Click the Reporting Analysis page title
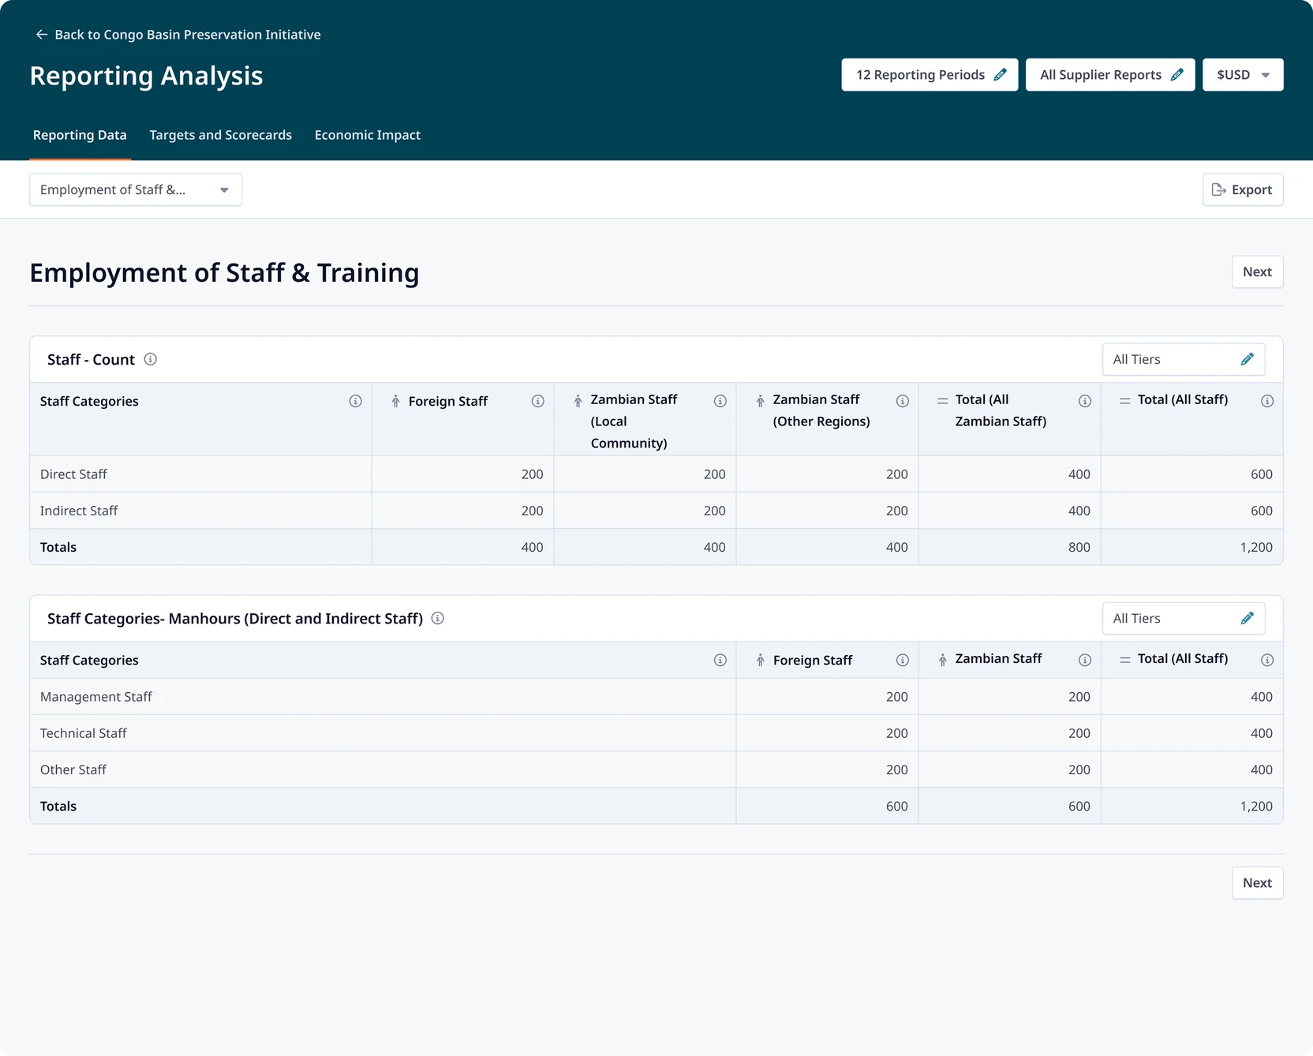Screen dimensions: 1313x1056 pyautogui.click(x=147, y=76)
